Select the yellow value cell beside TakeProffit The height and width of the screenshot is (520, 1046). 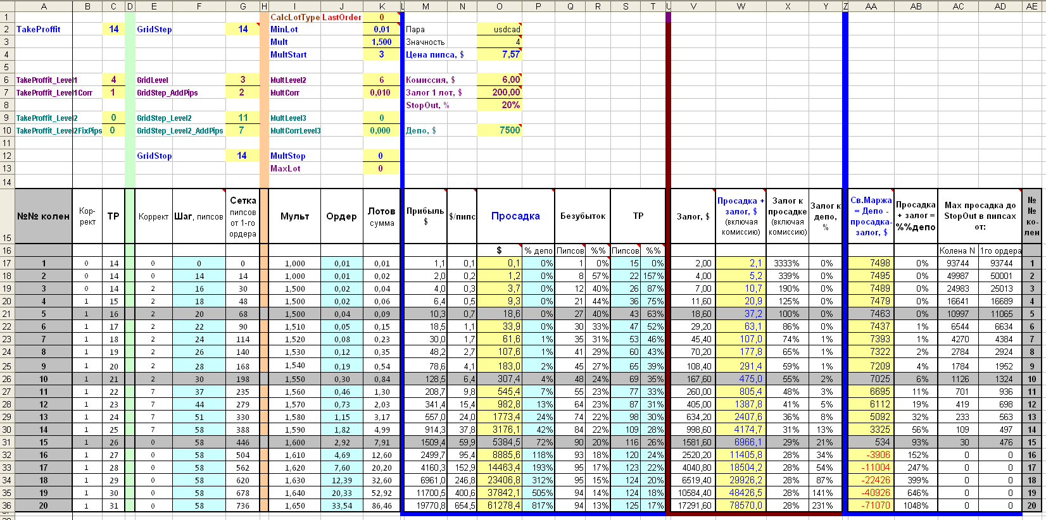113,29
